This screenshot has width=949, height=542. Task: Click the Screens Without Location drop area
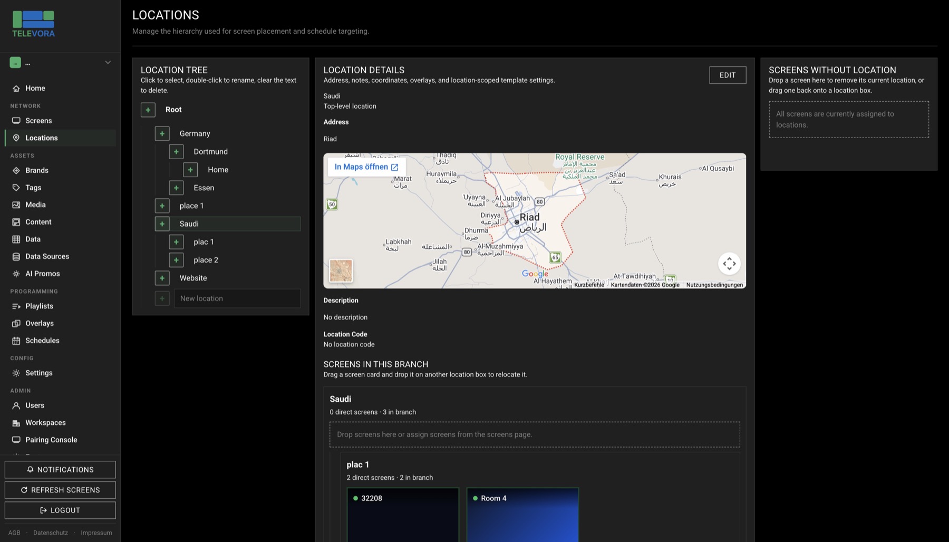pos(849,120)
